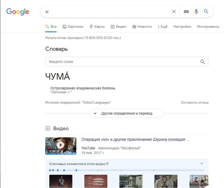Click the blue search magnifier icon
This screenshot has width=224, height=188.
click(x=206, y=11)
